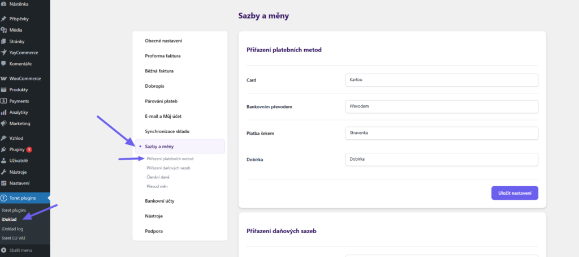Select the Sazby a měny section

pyautogui.click(x=180, y=147)
